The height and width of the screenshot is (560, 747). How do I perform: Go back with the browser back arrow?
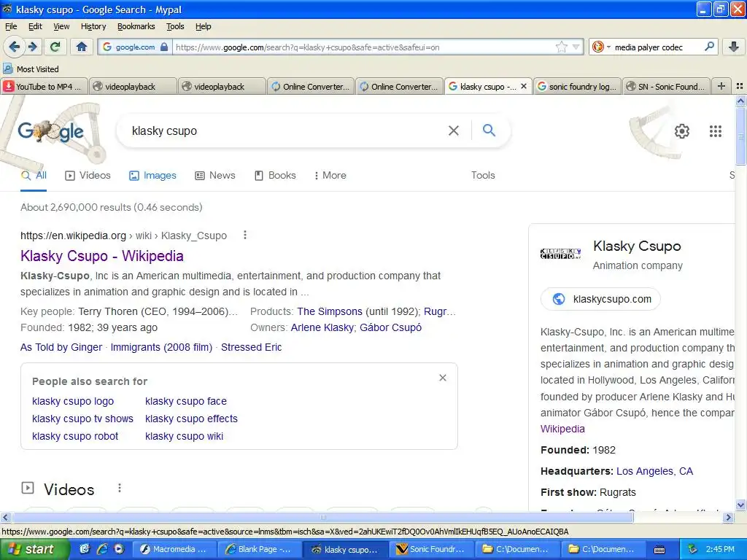pyautogui.click(x=15, y=47)
